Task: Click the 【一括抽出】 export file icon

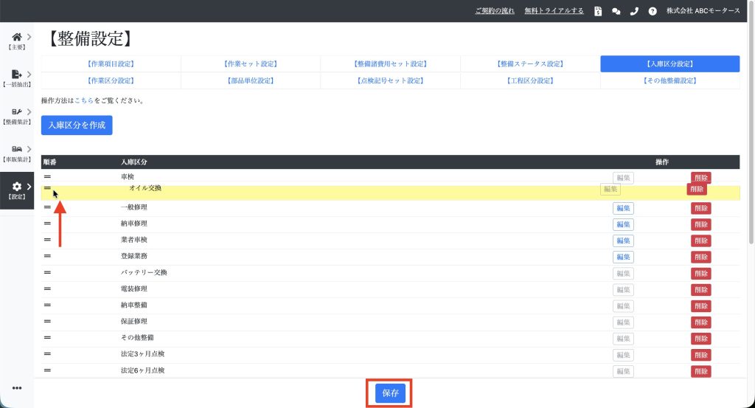Action: [x=17, y=75]
